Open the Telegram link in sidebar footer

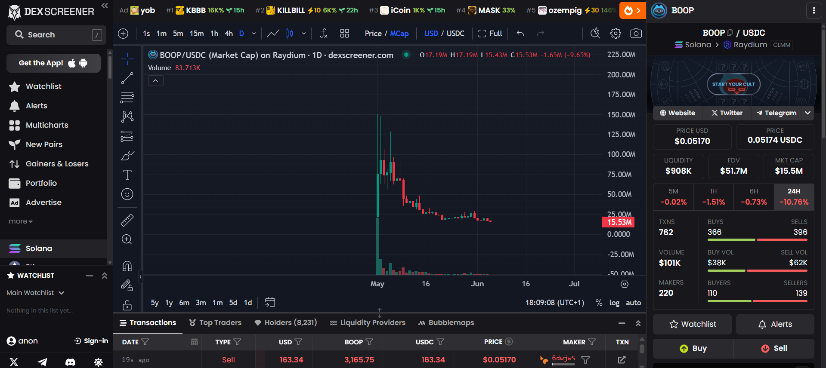click(42, 362)
